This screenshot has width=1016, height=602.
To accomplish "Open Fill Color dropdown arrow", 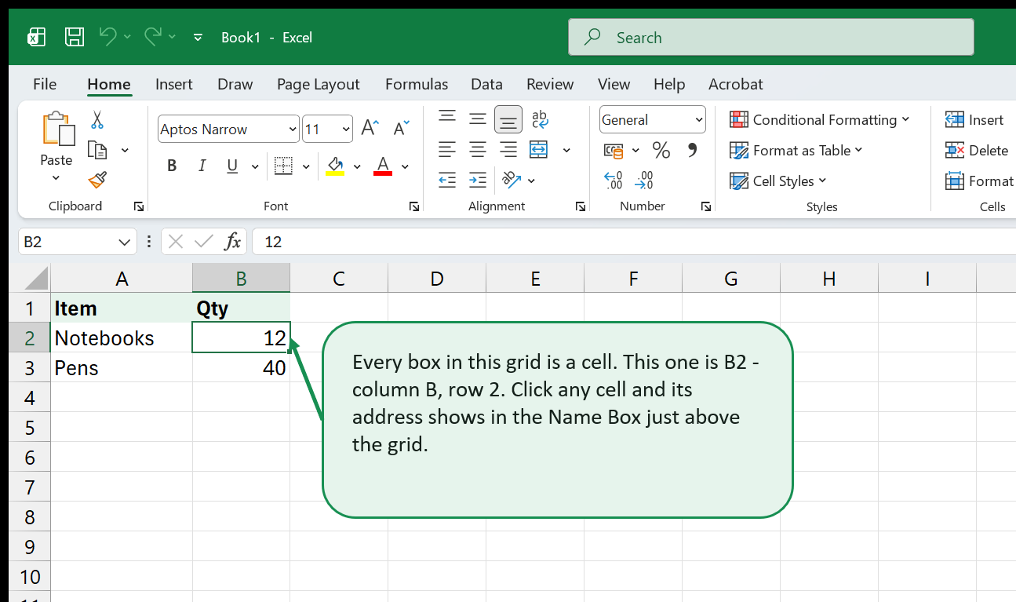I will (357, 166).
